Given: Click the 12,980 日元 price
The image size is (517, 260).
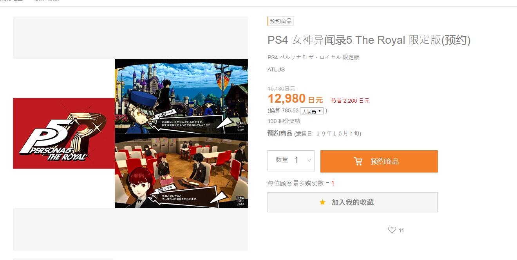Looking at the screenshot, I should pyautogui.click(x=295, y=99).
